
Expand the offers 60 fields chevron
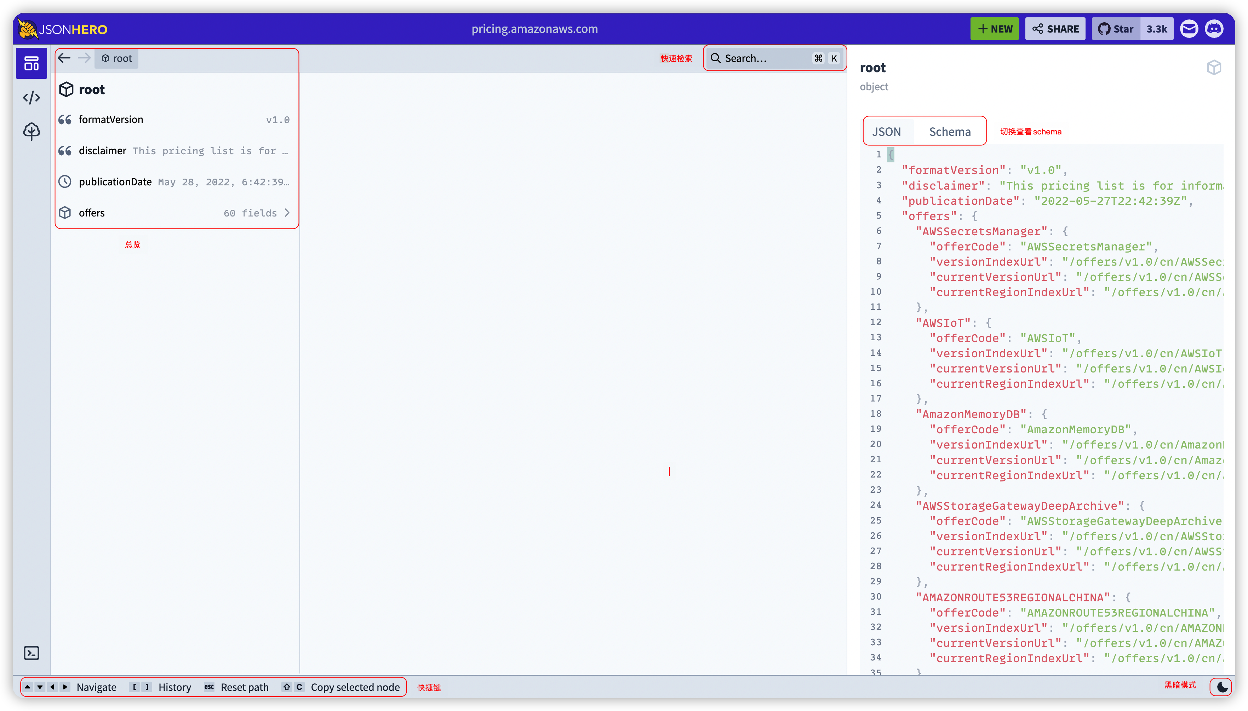click(x=287, y=213)
